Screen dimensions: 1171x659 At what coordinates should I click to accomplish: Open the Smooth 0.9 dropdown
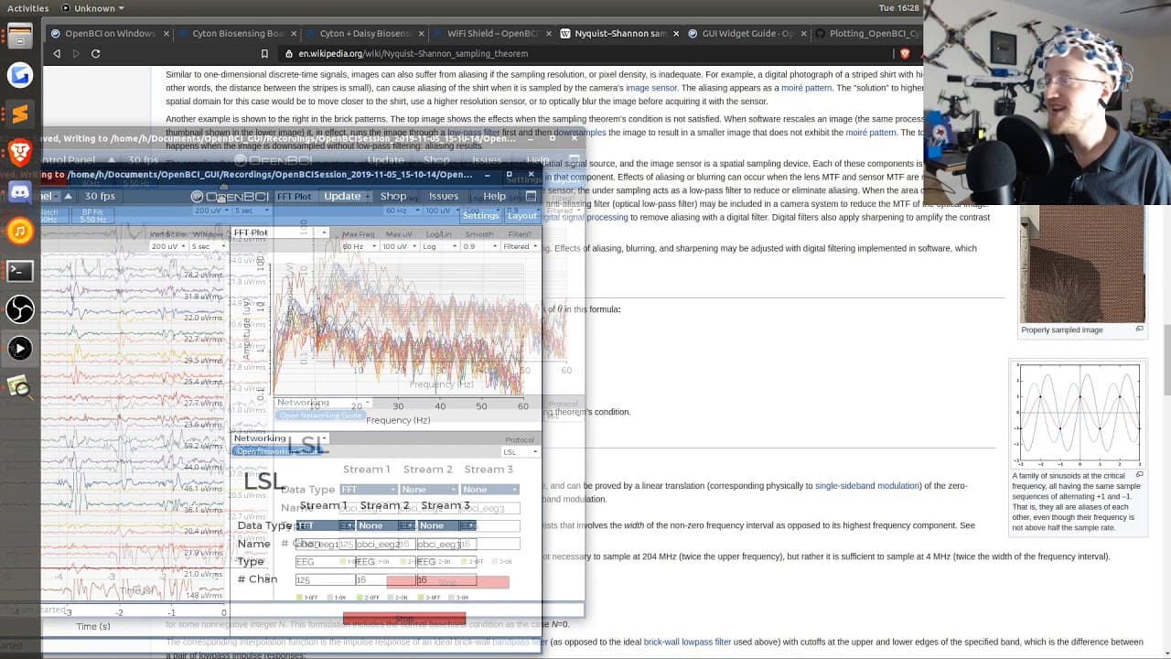(x=479, y=246)
